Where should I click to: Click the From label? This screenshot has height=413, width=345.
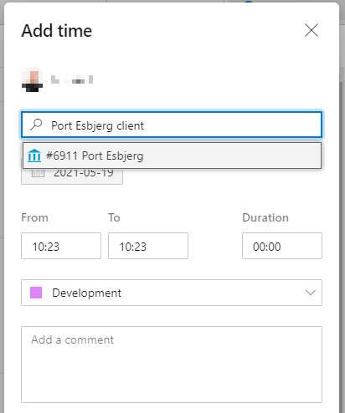(x=34, y=217)
